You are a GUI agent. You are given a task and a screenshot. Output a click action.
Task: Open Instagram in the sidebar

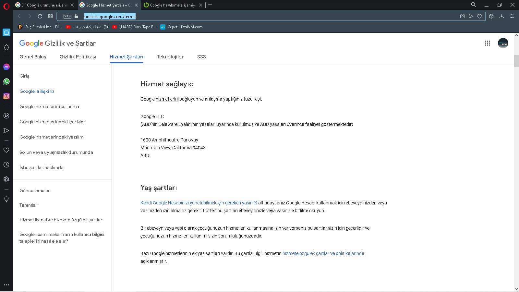(6, 96)
